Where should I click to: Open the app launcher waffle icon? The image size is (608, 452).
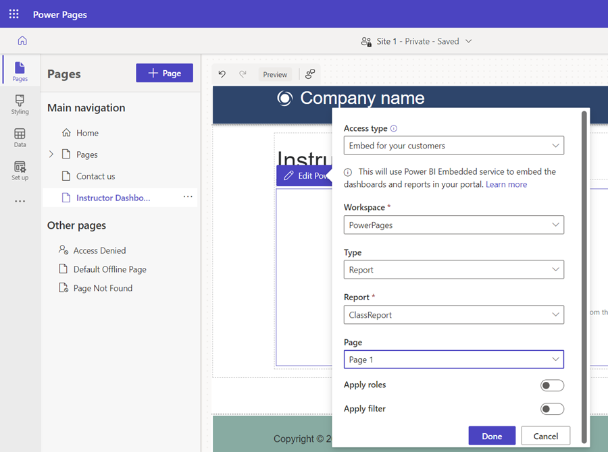pyautogui.click(x=14, y=14)
